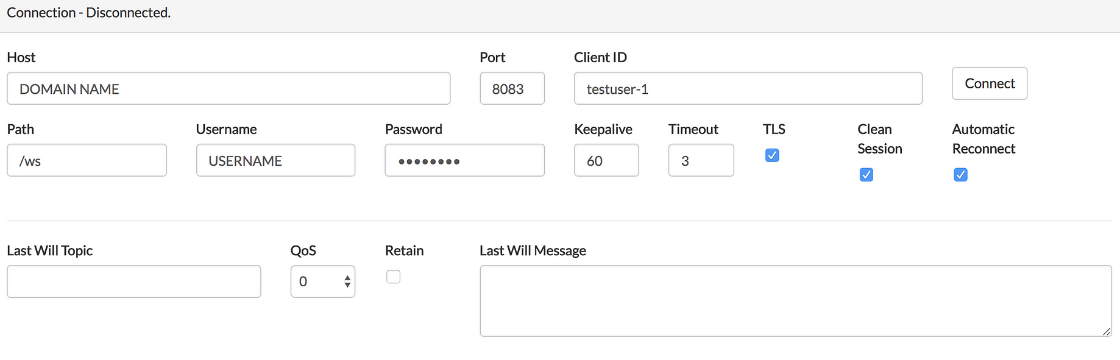The image size is (1120, 360).
Task: Select the Timeout field with 3
Action: (x=701, y=160)
